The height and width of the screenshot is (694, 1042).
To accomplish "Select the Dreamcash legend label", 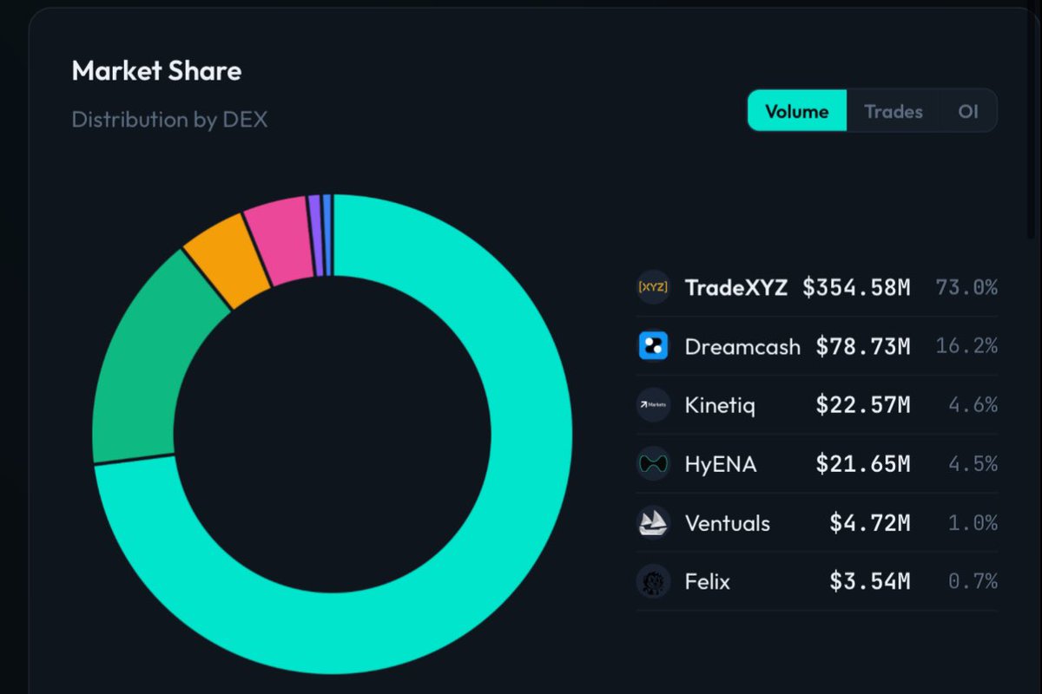I will [742, 346].
